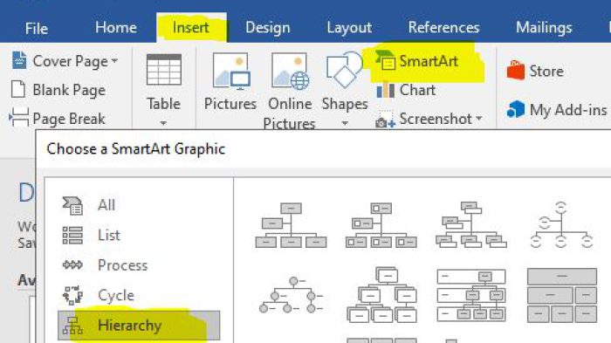The height and width of the screenshot is (343, 611).
Task: Go to the Mailings tab
Action: coord(544,28)
